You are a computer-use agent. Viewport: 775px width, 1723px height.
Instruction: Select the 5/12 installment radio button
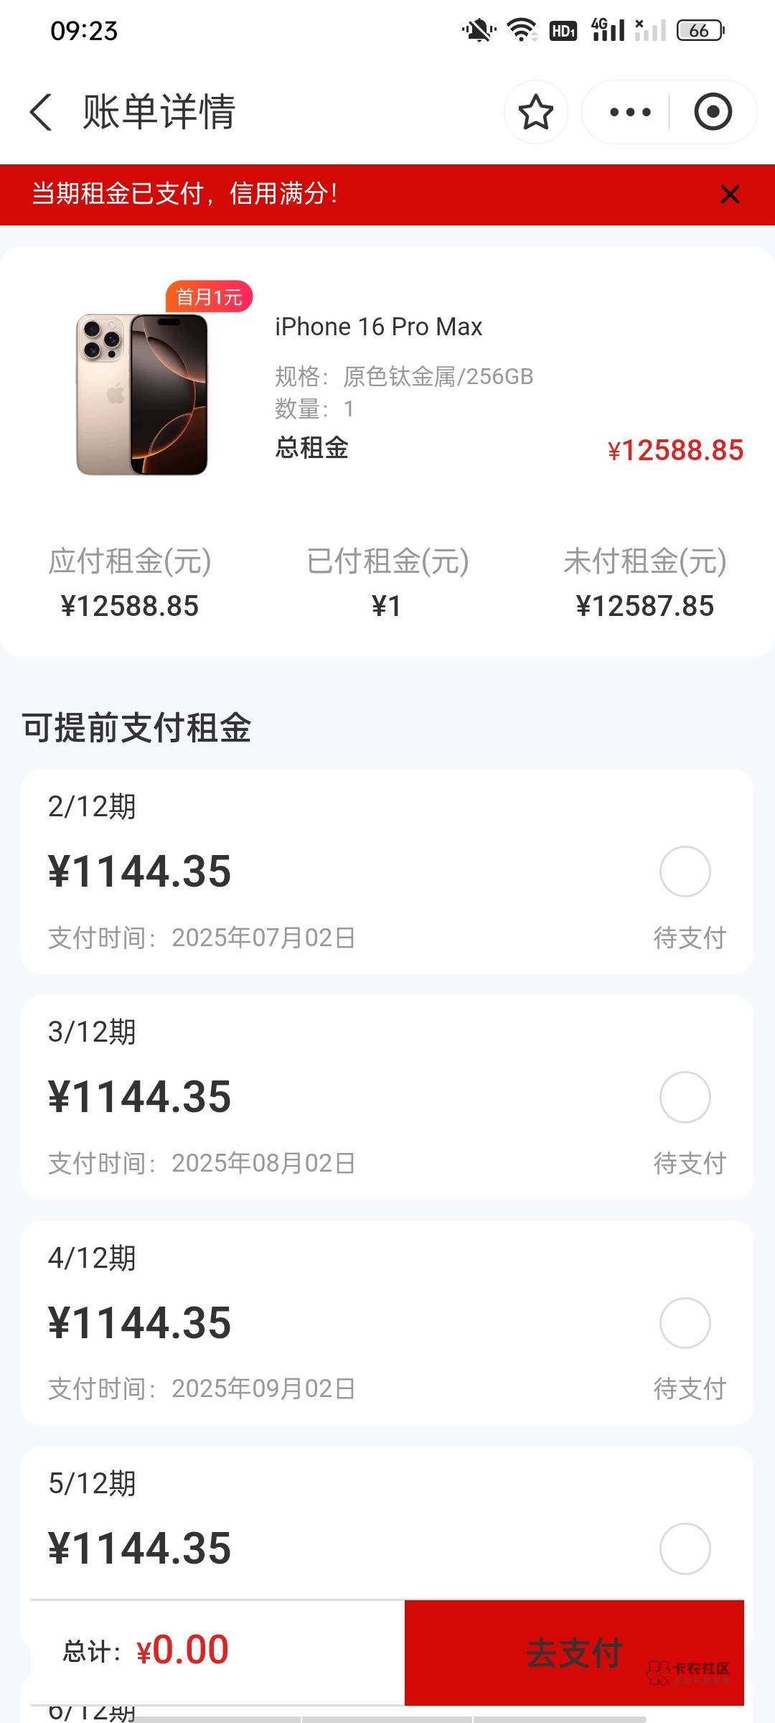tap(685, 1549)
